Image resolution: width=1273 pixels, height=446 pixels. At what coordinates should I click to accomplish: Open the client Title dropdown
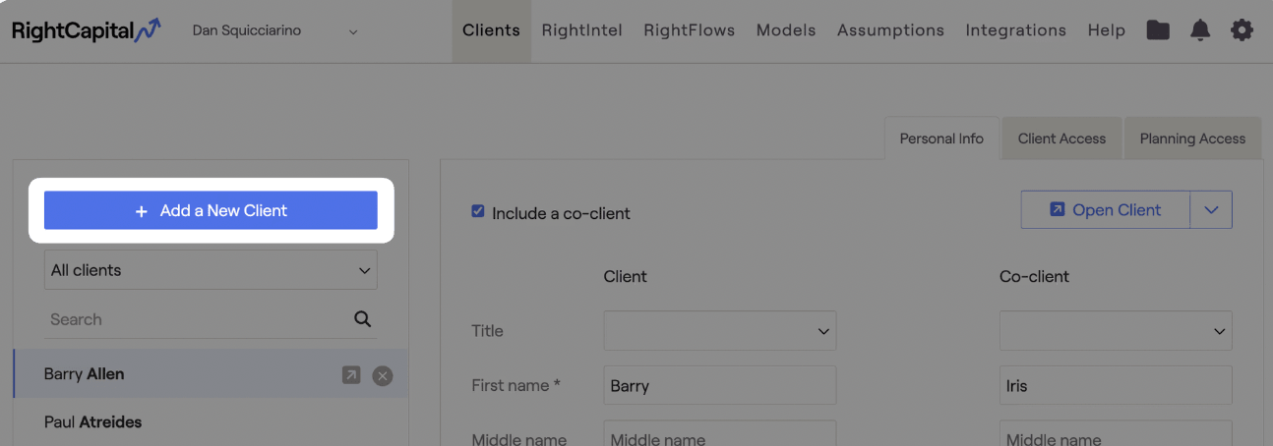[720, 331]
